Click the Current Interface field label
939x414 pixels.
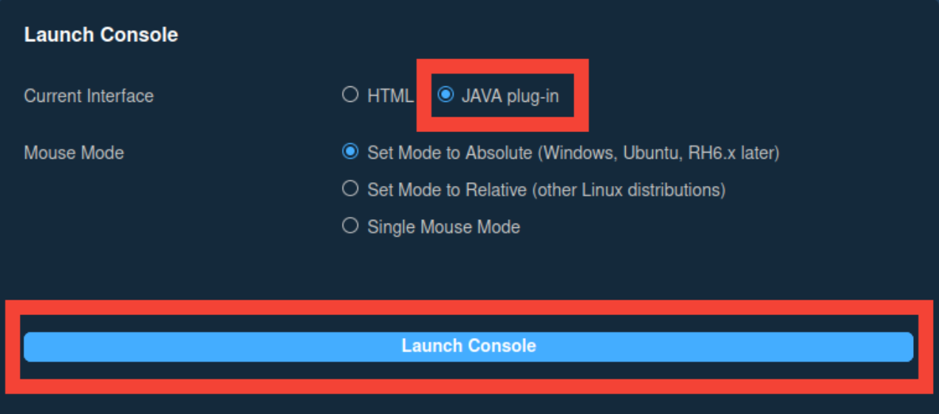click(x=89, y=96)
